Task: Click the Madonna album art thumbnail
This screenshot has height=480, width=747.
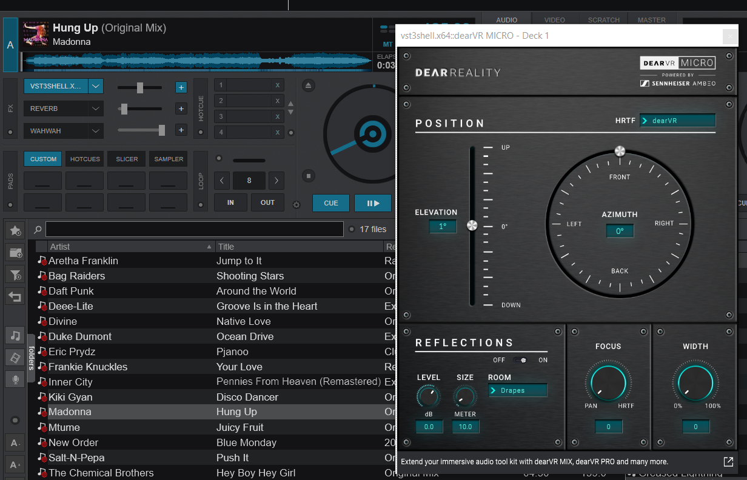Action: [36, 35]
